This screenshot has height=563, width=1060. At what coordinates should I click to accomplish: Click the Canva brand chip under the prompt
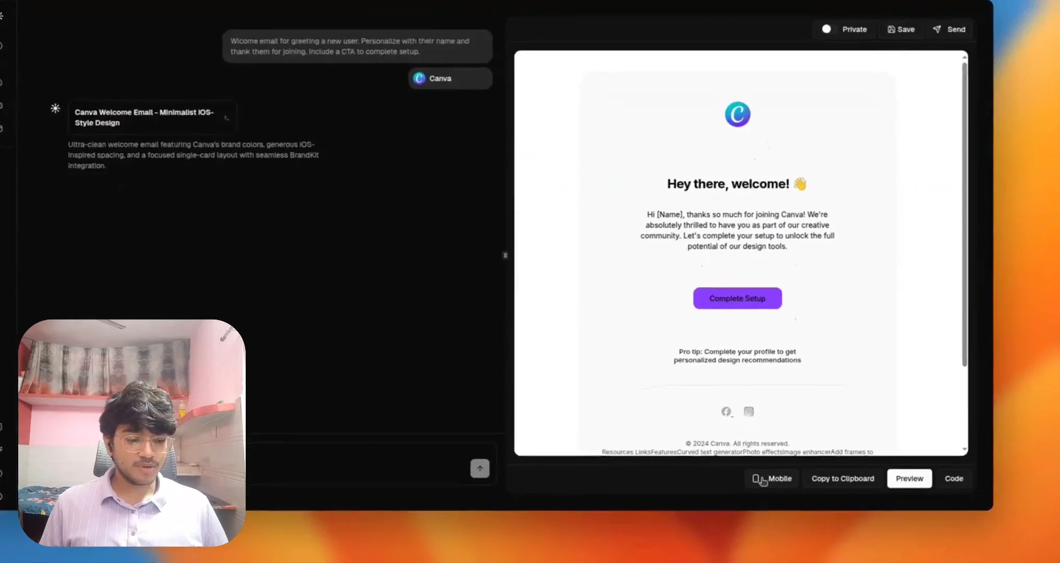tap(450, 78)
